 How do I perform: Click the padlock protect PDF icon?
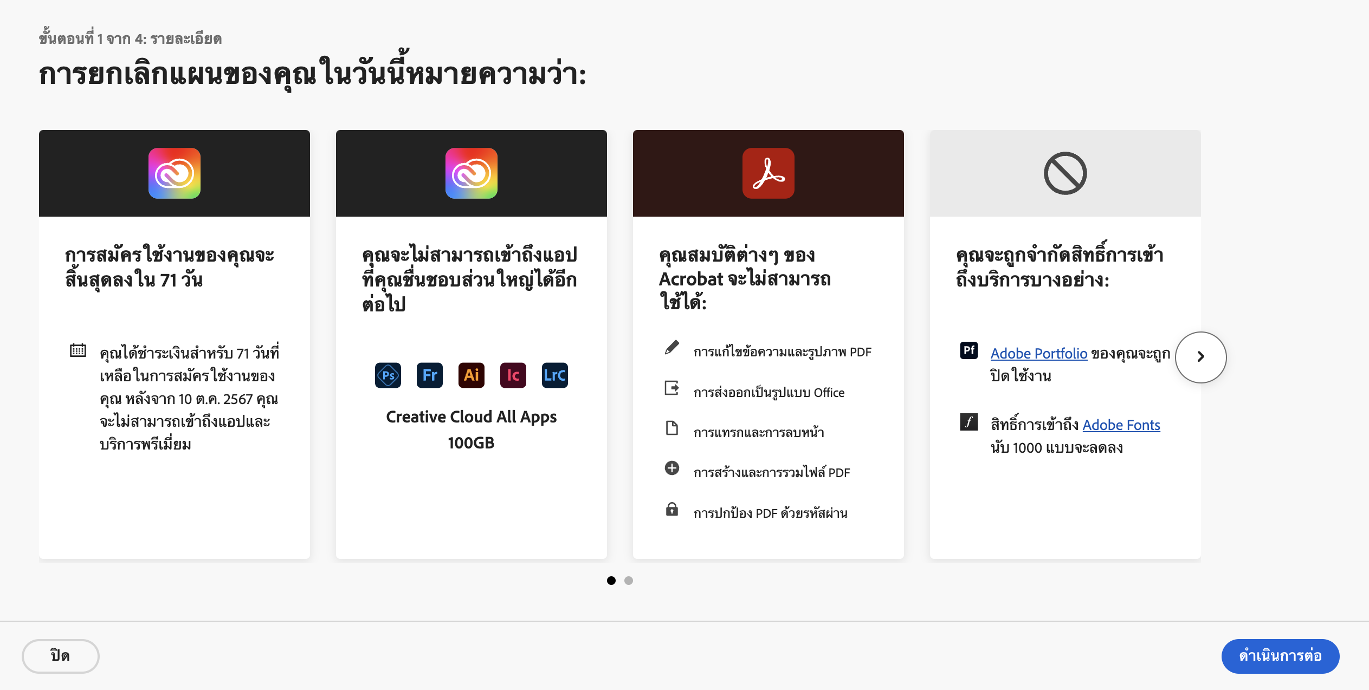[x=672, y=509]
